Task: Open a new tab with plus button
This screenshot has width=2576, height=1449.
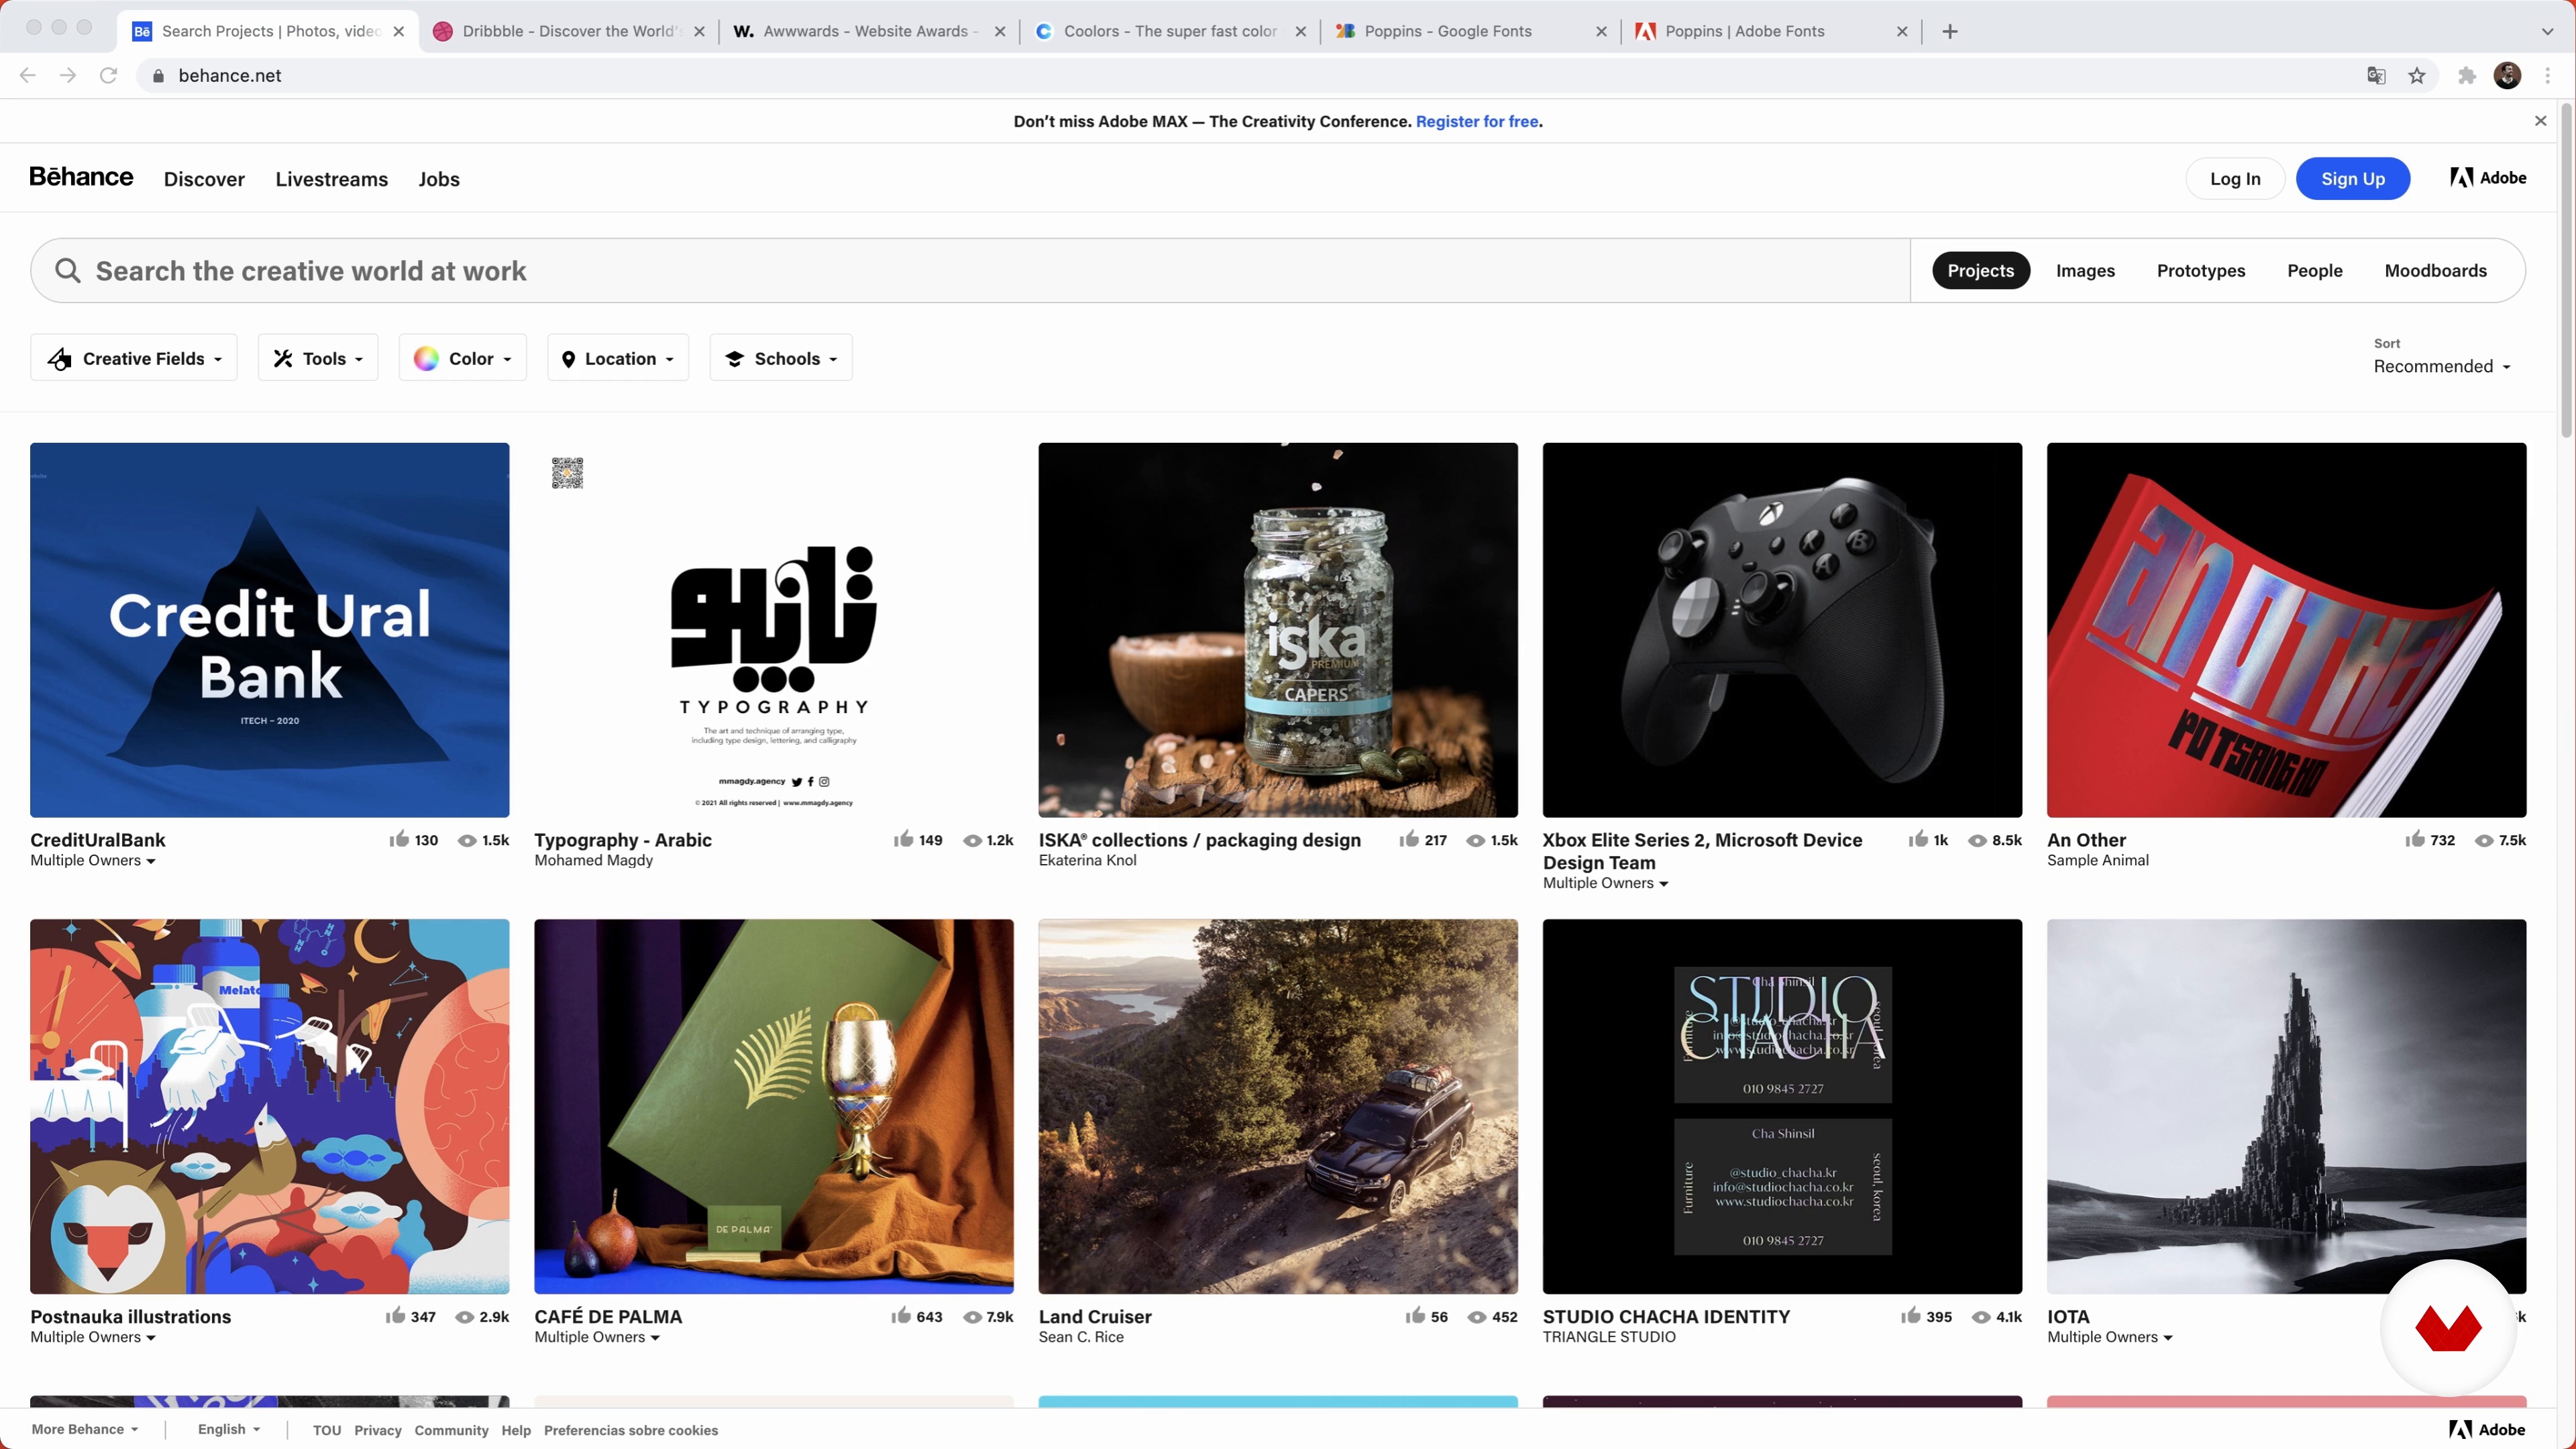Action: pos(1950,31)
